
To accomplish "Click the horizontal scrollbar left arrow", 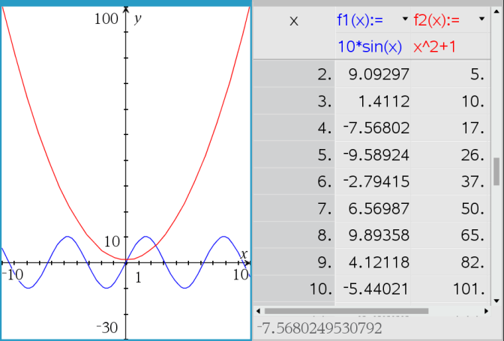I will tap(259, 310).
